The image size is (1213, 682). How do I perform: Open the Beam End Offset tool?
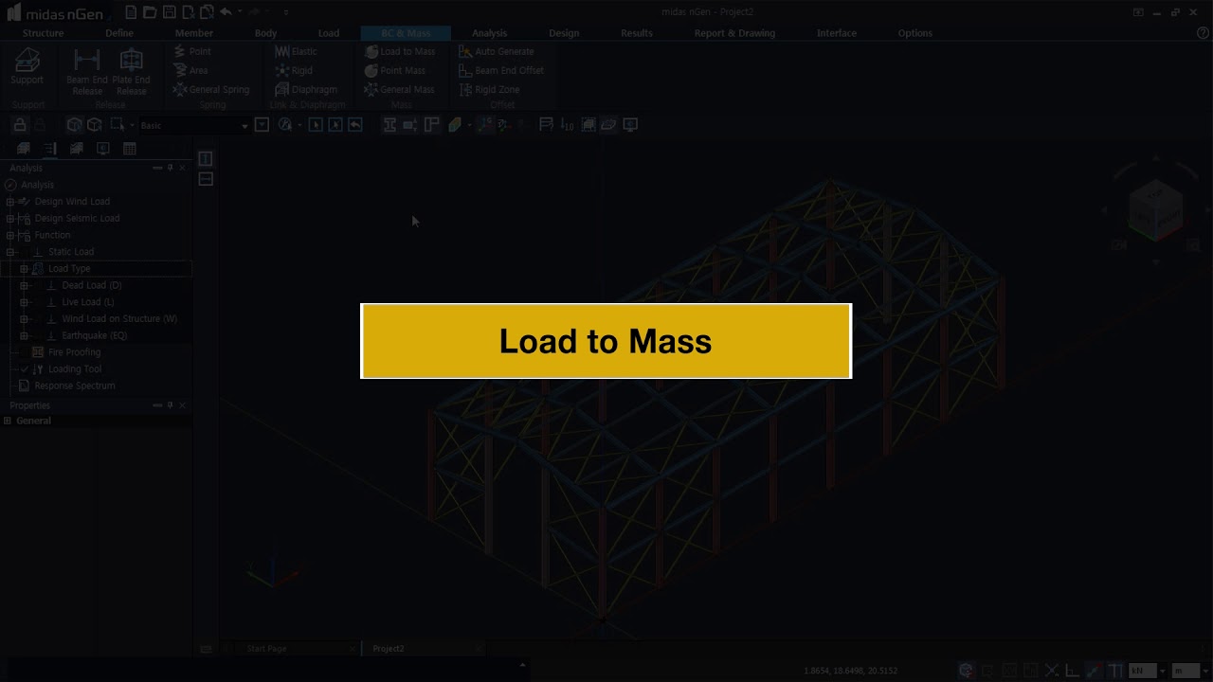tap(500, 70)
